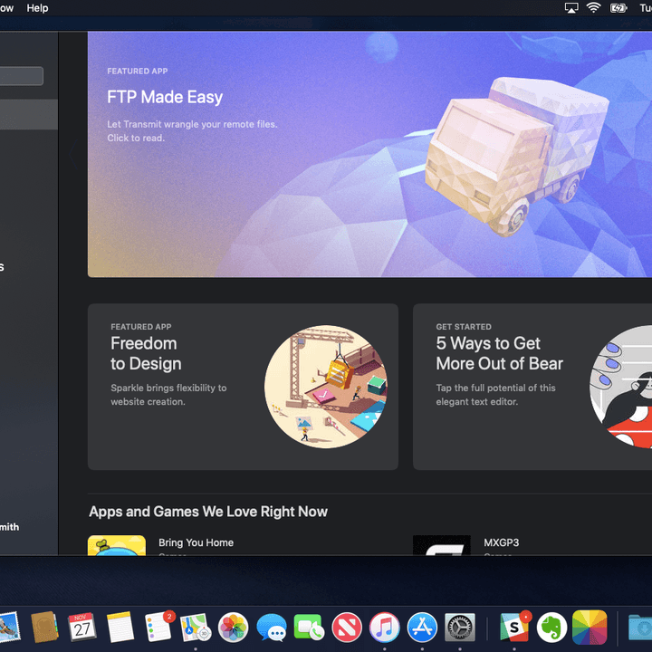Screen dimensions: 652x652
Task: Open Reminders with the red badge
Action: click(158, 627)
